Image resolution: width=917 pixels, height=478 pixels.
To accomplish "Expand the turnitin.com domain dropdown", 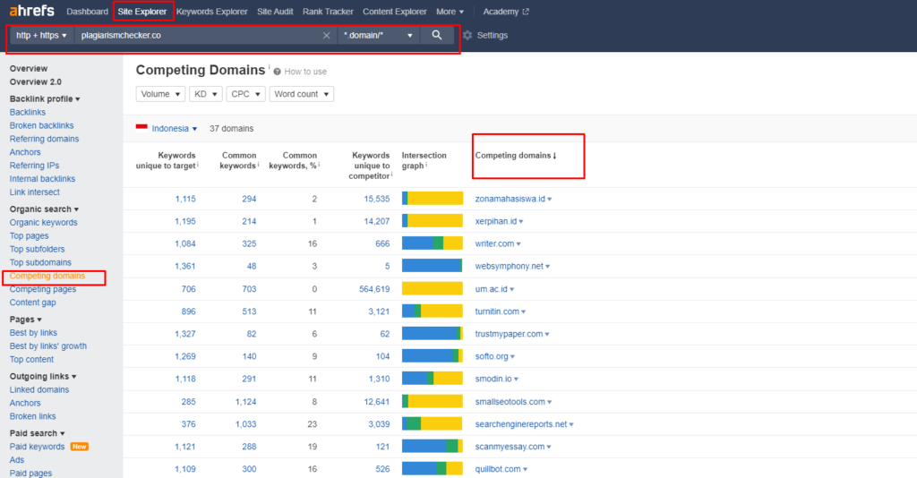I will tap(523, 312).
